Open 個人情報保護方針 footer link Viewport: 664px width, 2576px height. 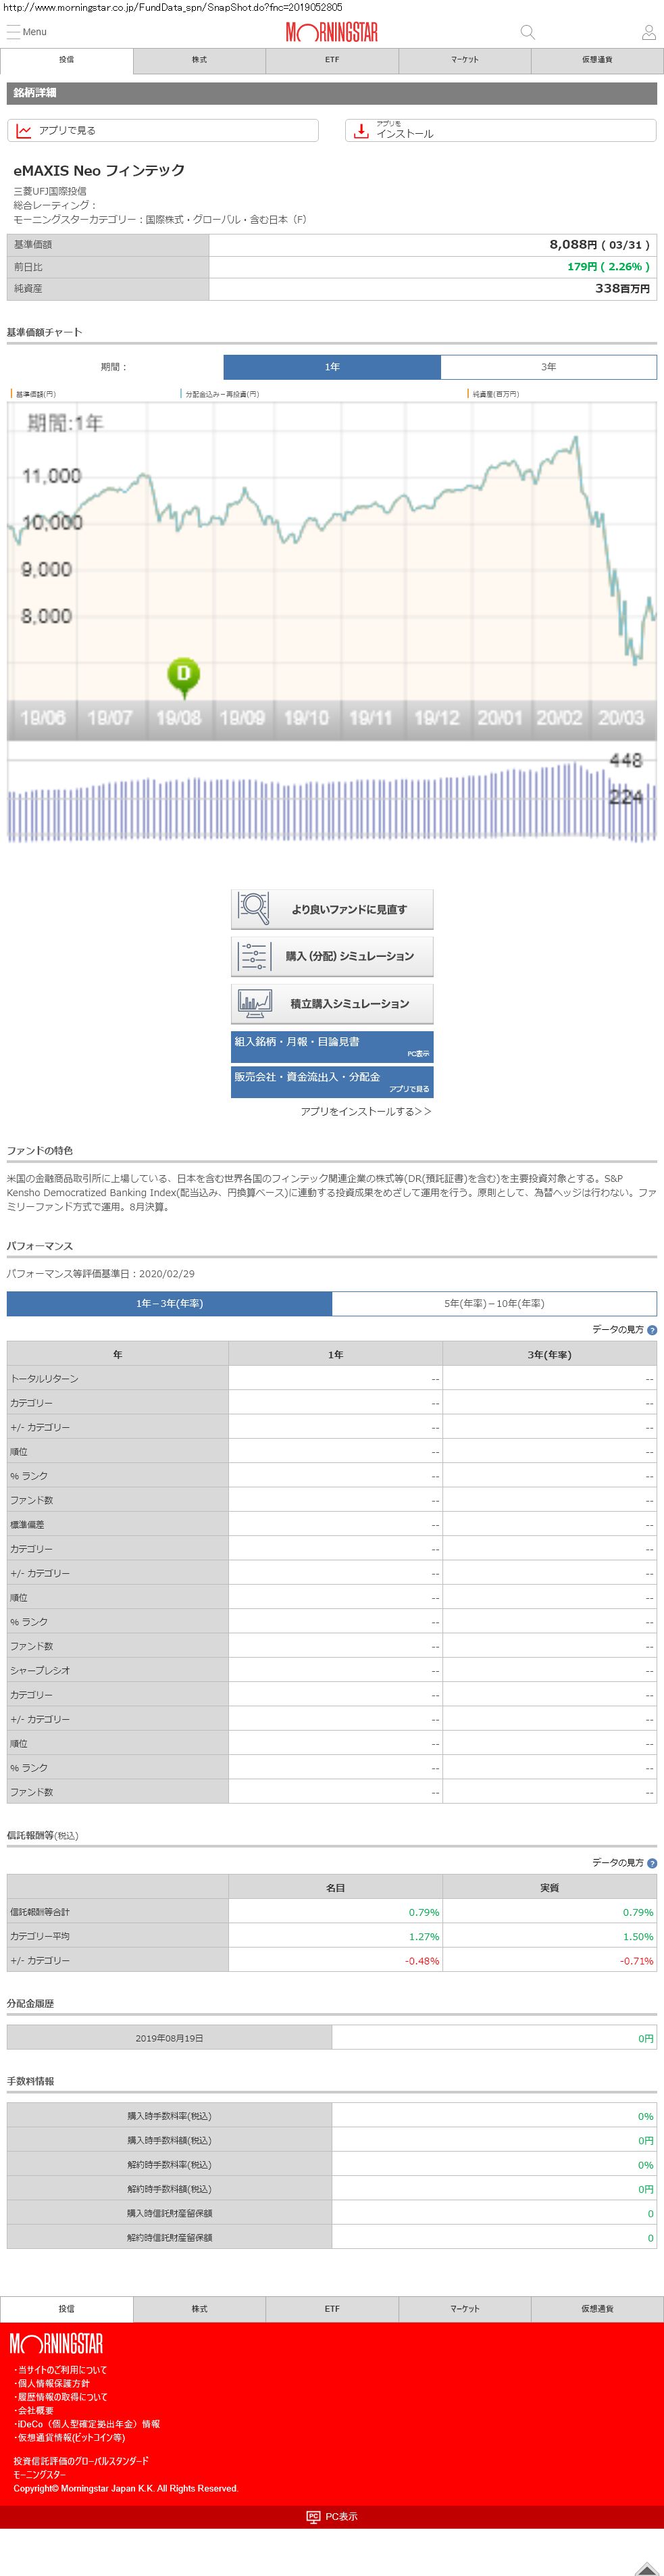(53, 2383)
